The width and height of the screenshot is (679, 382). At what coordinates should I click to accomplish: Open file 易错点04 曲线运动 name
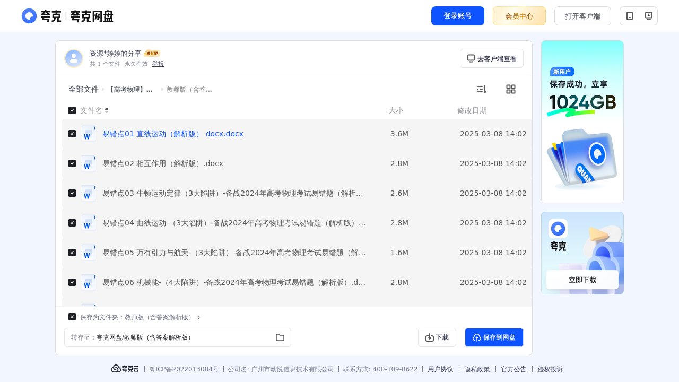(234, 223)
